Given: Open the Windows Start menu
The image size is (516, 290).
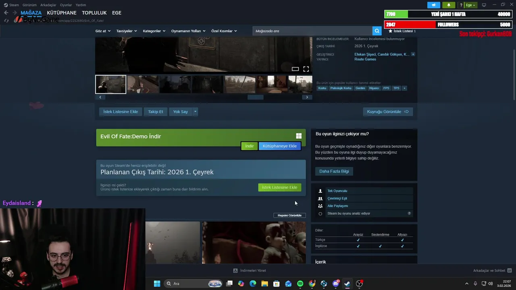Looking at the screenshot, I should [157, 284].
